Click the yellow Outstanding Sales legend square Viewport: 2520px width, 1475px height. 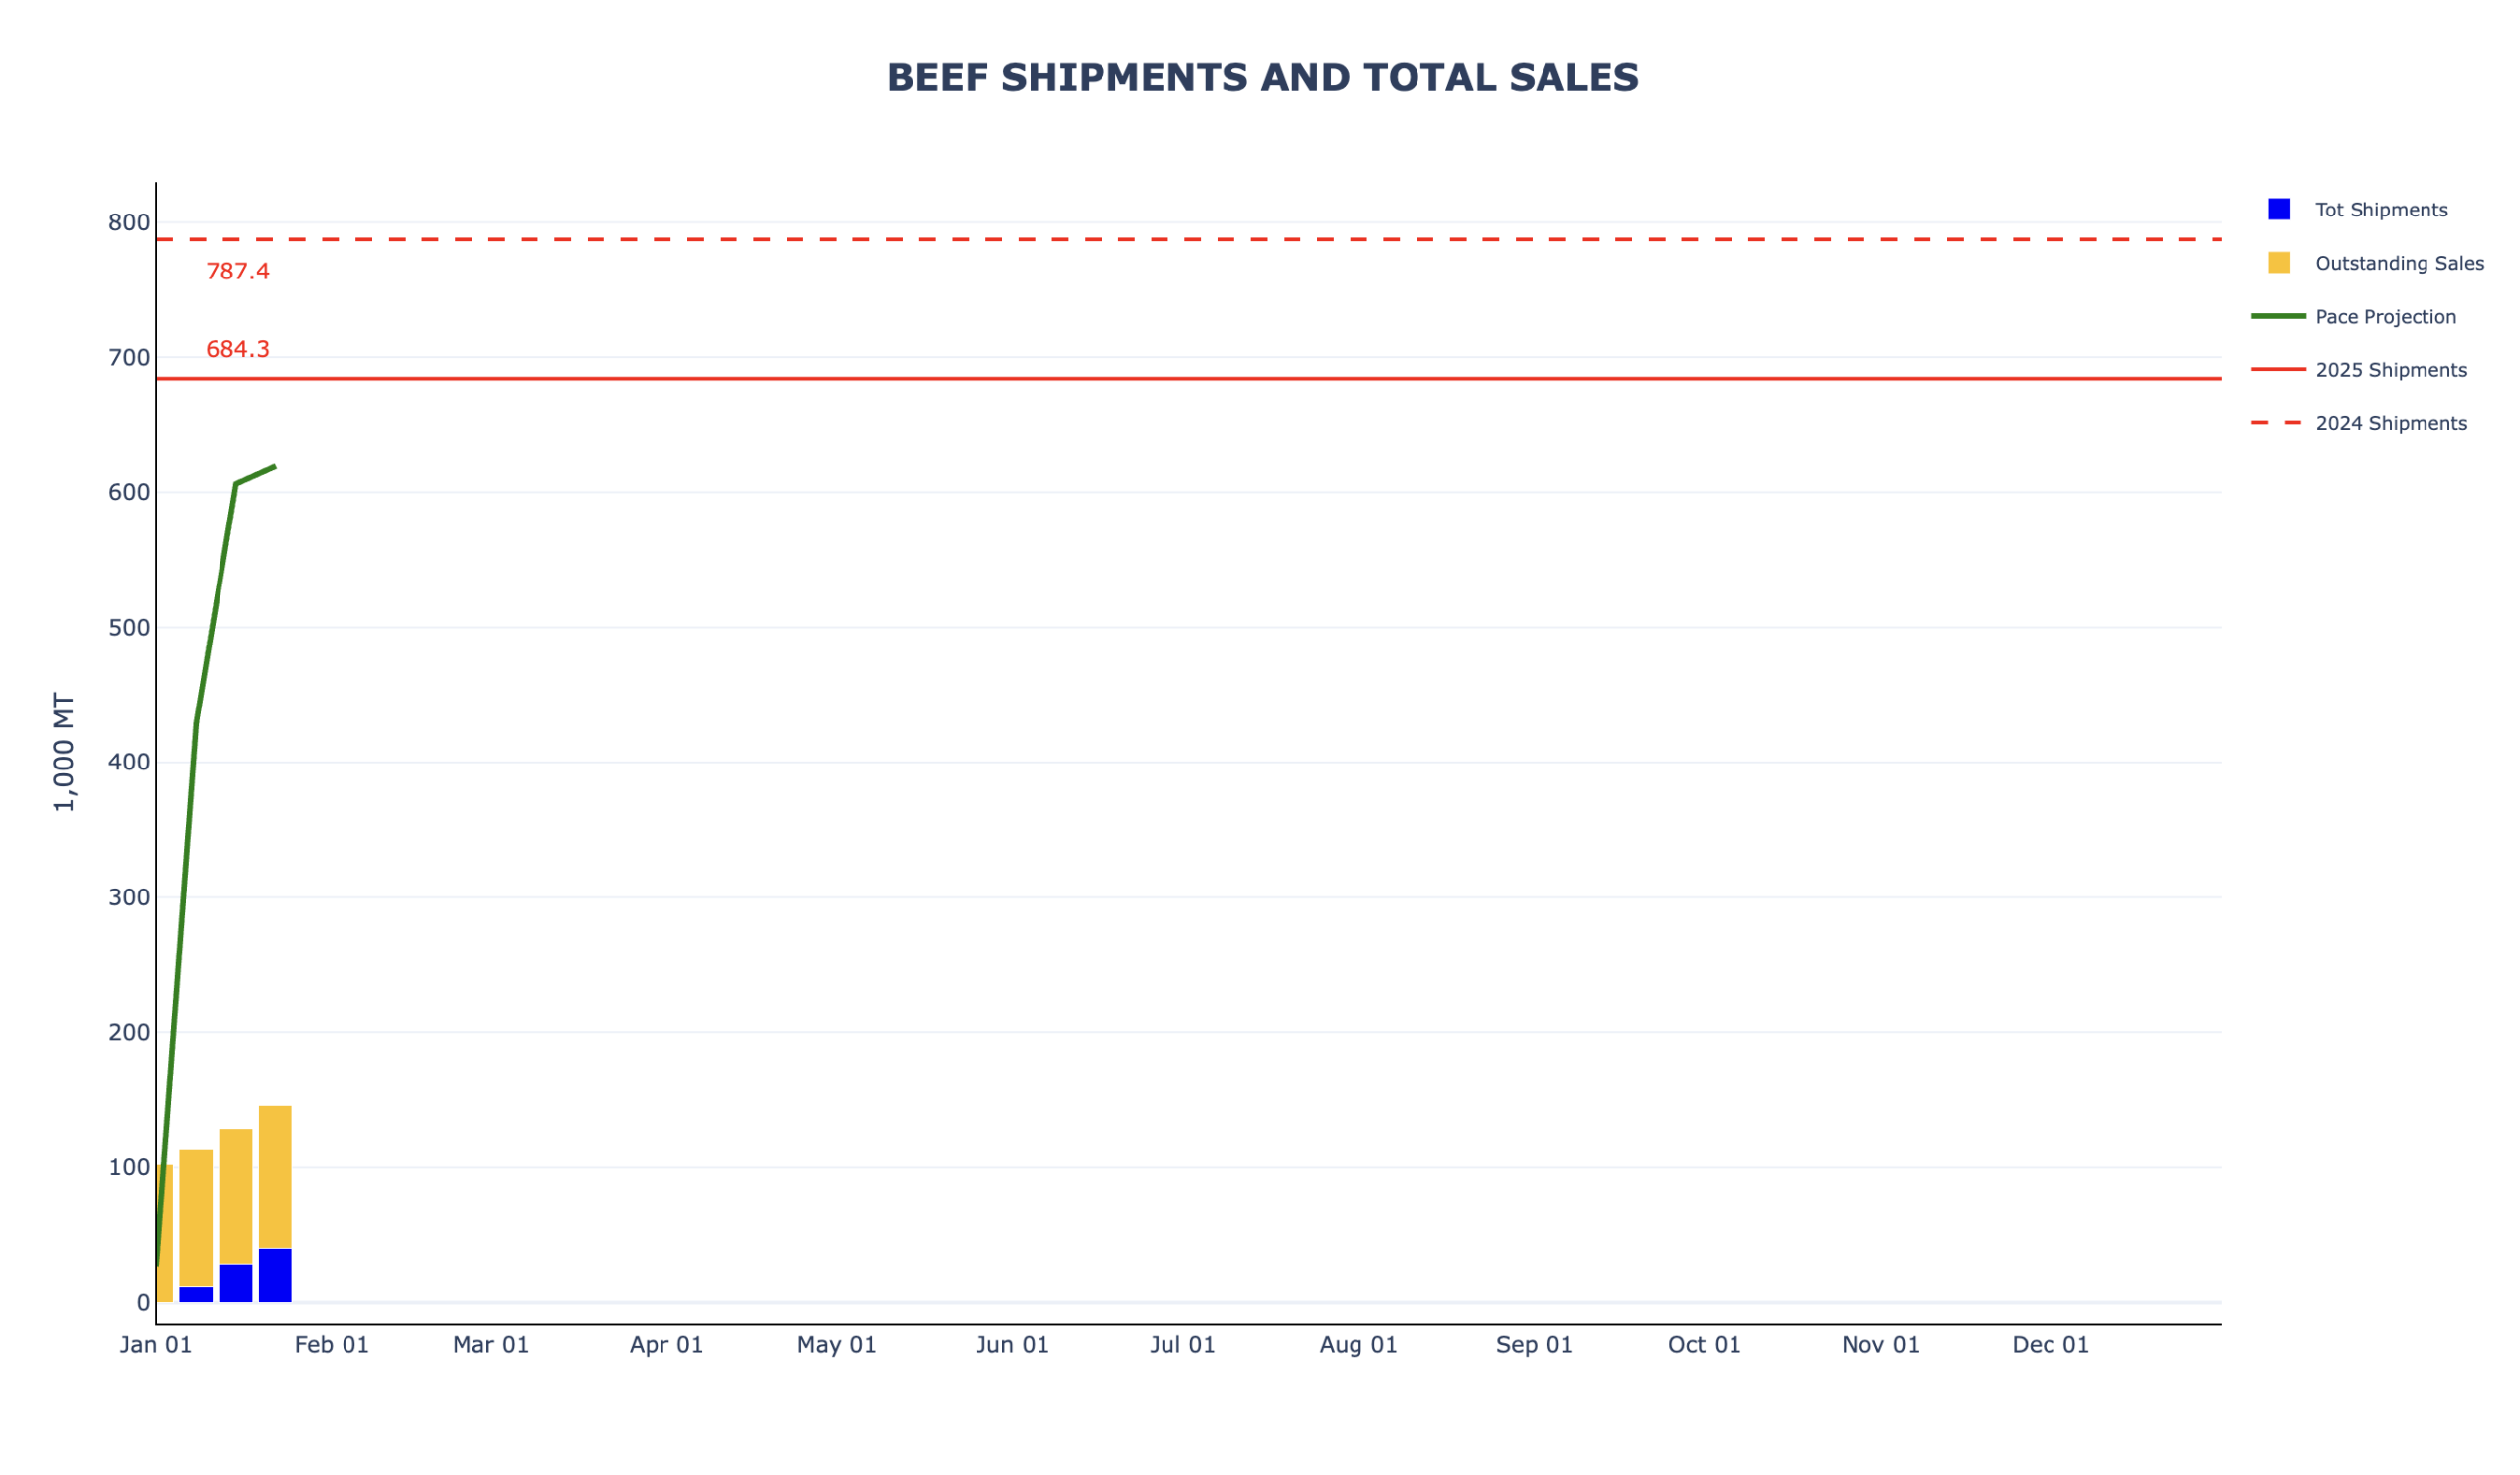click(x=2278, y=263)
